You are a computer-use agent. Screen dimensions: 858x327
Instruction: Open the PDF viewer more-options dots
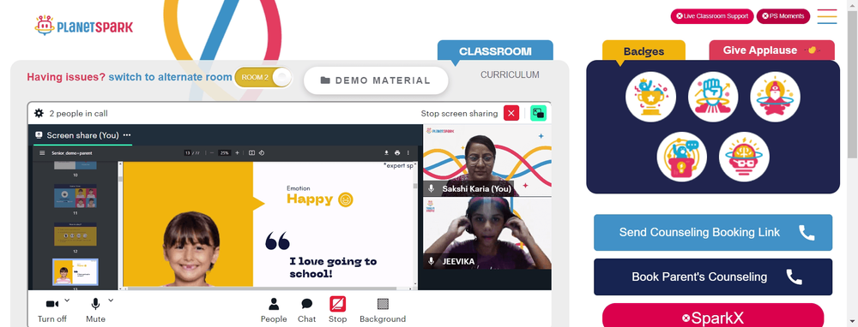(408, 153)
